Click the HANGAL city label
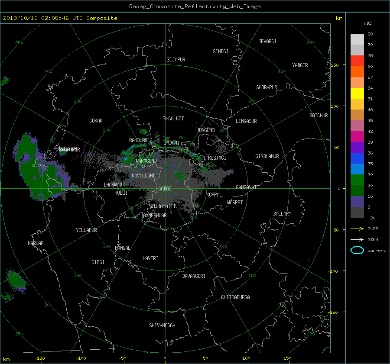Image resolution: width=390 pixels, height=364 pixels. coord(123,248)
